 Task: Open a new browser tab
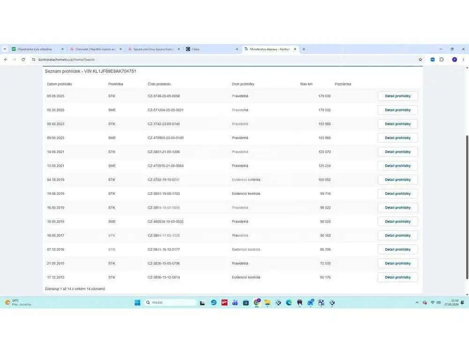(x=303, y=49)
